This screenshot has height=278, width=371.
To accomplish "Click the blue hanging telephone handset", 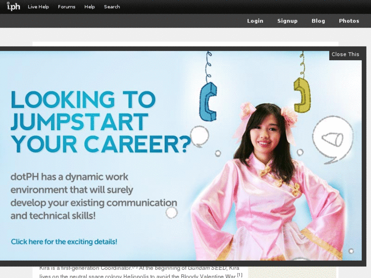I will click(208, 102).
